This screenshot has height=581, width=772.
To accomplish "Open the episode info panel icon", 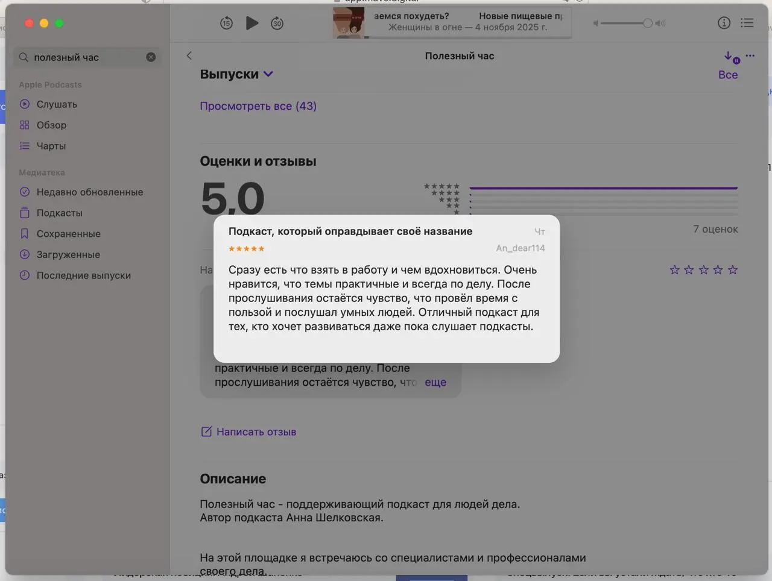I will 724,23.
